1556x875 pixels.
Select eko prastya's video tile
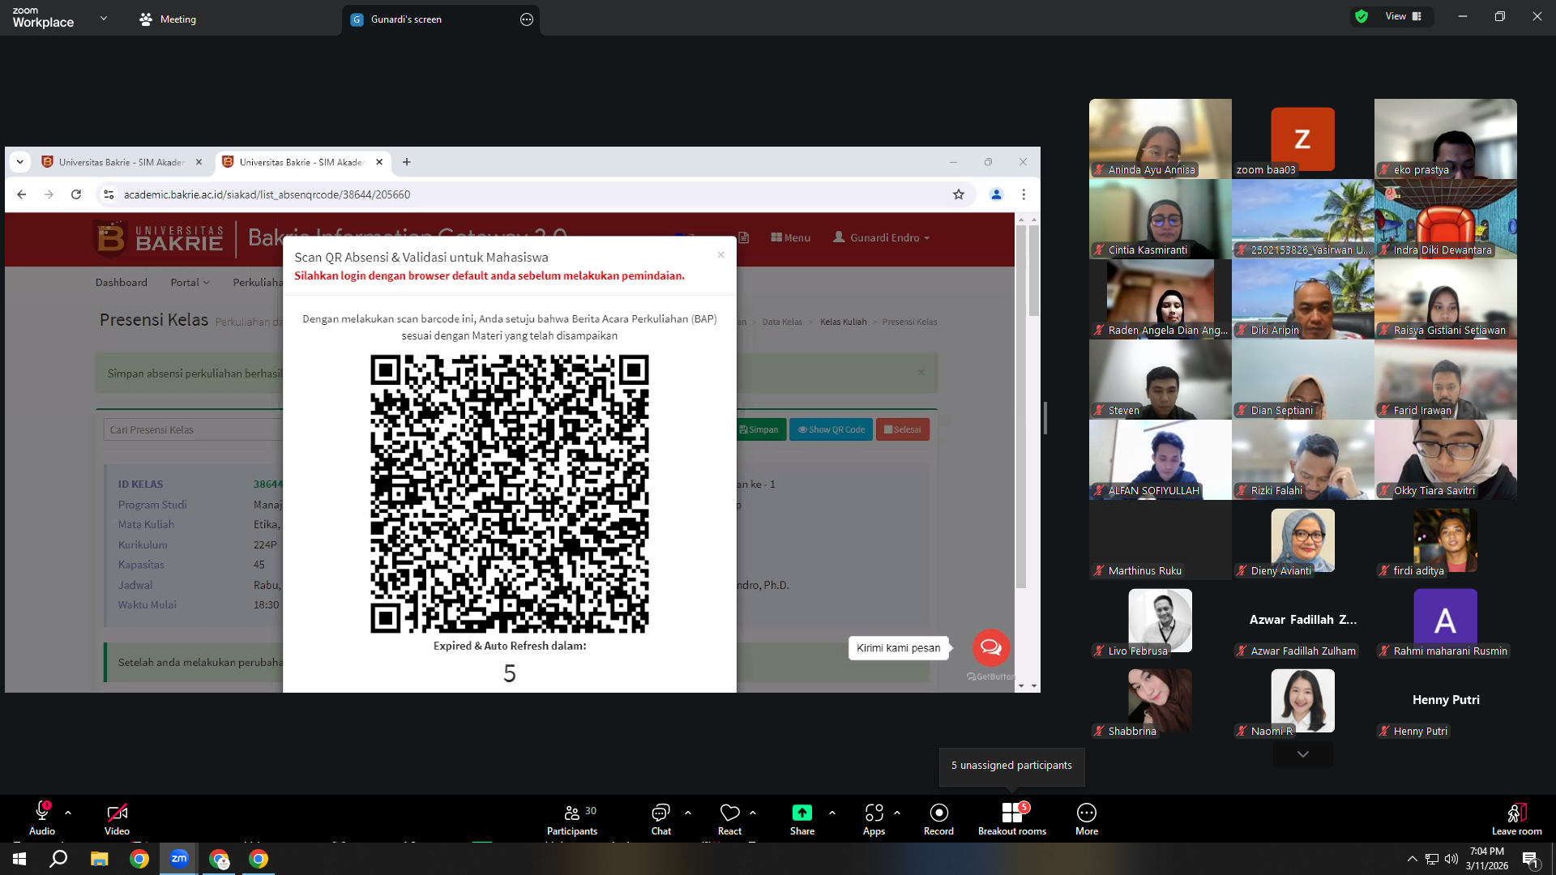pyautogui.click(x=1446, y=139)
